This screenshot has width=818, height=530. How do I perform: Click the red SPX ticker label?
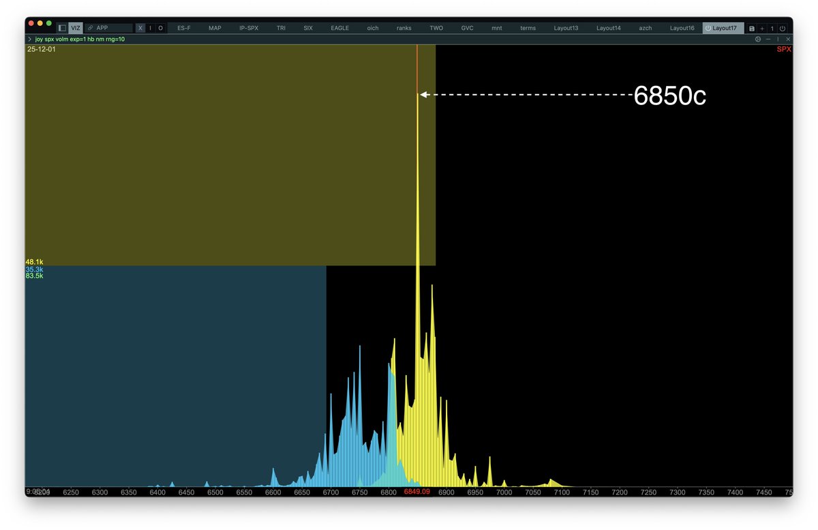(x=783, y=49)
